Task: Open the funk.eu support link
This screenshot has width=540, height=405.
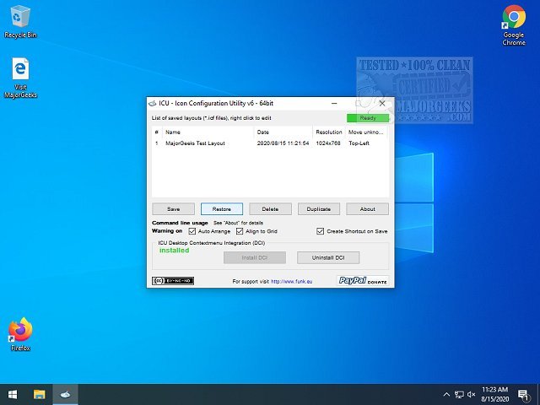Action: pyautogui.click(x=291, y=281)
